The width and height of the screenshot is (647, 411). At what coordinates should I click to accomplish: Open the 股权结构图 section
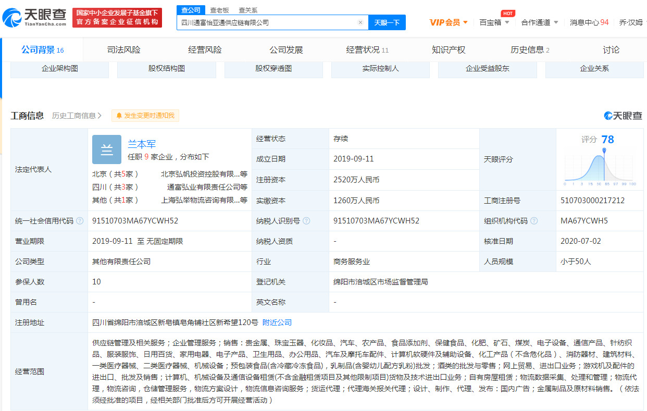pyautogui.click(x=167, y=69)
